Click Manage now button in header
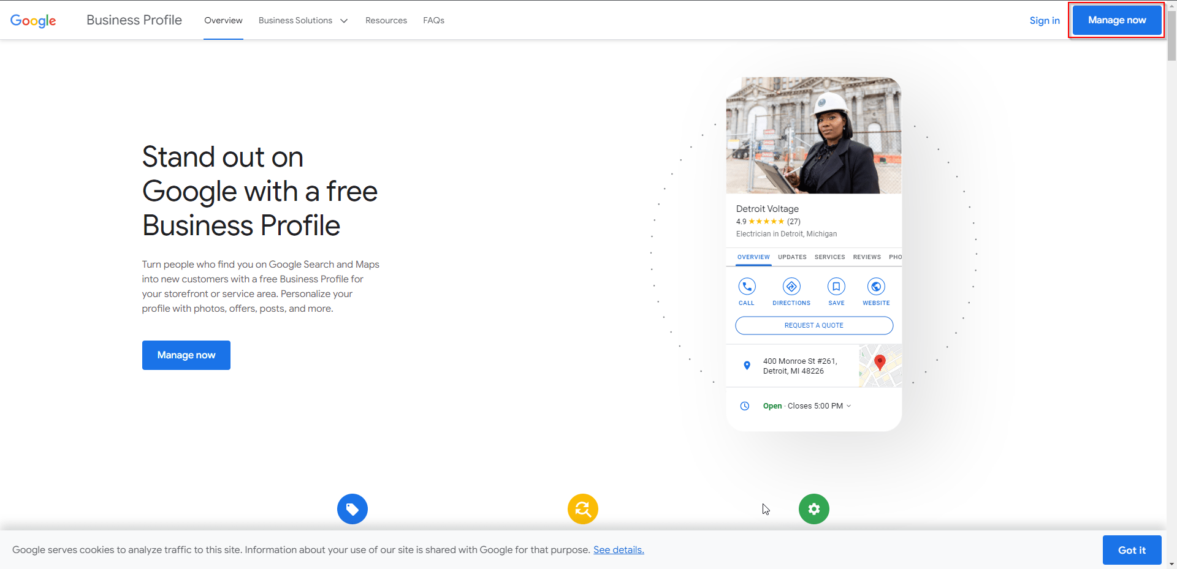Viewport: 1177px width, 569px height. (x=1117, y=20)
